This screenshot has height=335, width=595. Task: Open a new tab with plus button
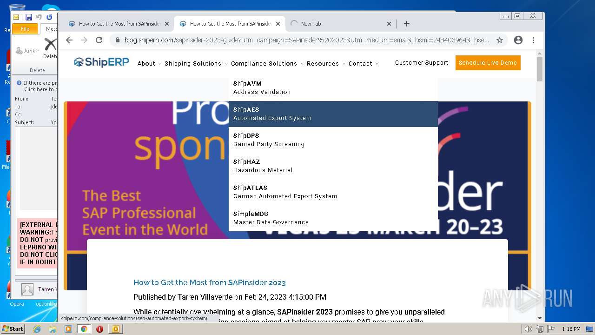pos(407,24)
